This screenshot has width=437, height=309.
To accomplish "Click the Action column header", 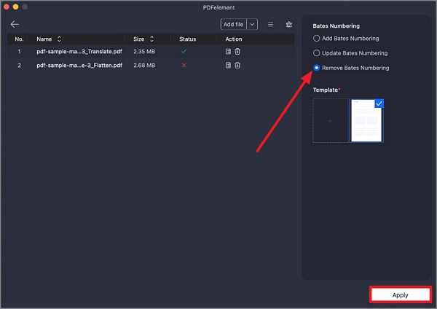I will (x=234, y=39).
